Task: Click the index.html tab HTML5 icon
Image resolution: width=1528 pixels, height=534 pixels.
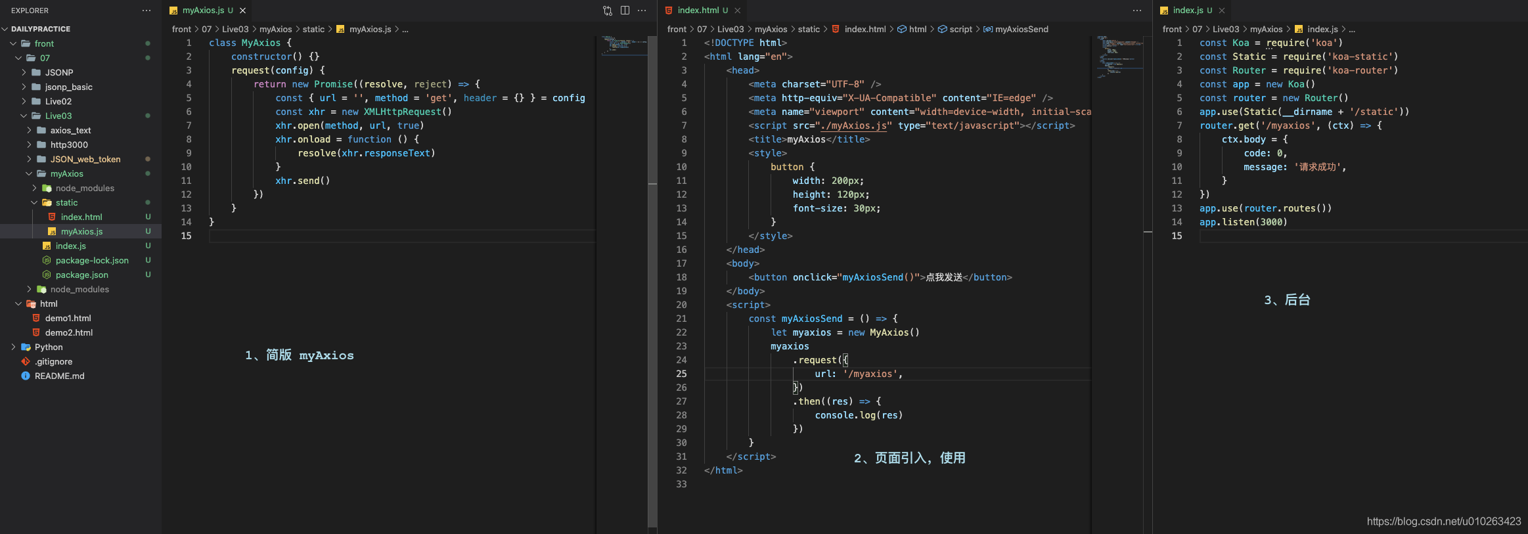Action: pyautogui.click(x=669, y=11)
